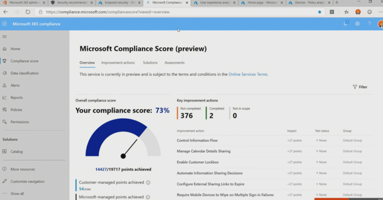Click the Show all ellipsis icon
This screenshot has width=383, height=200.
click(4, 193)
